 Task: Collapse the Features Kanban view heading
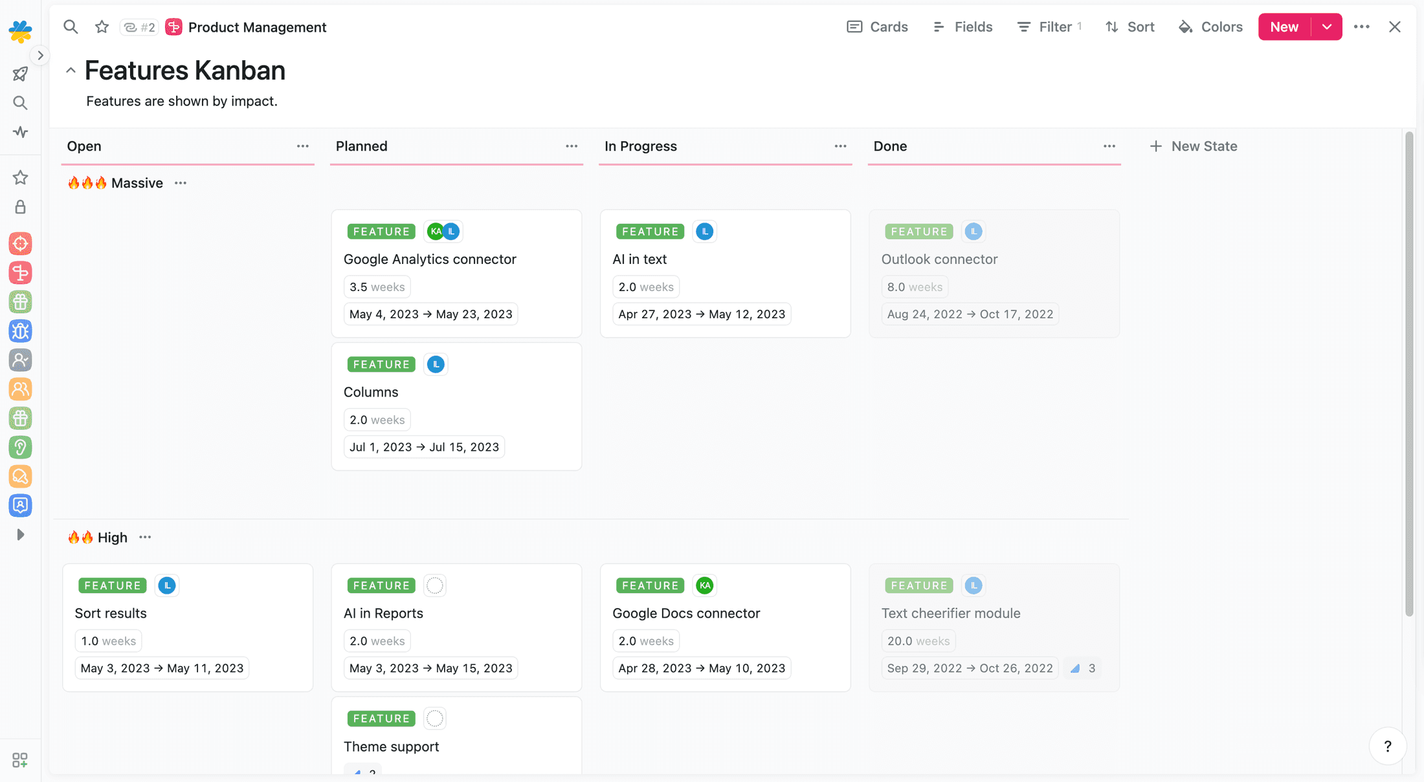(x=71, y=70)
